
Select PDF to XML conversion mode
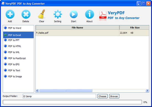coord(19,52)
